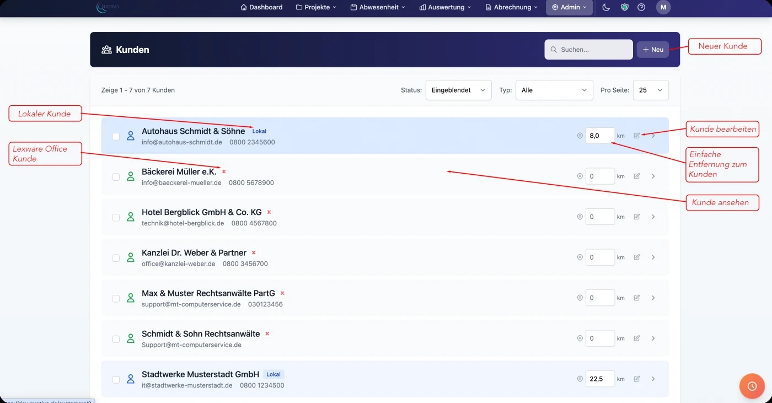Click the green shield icon in navbar
The image size is (772, 403).
(624, 7)
